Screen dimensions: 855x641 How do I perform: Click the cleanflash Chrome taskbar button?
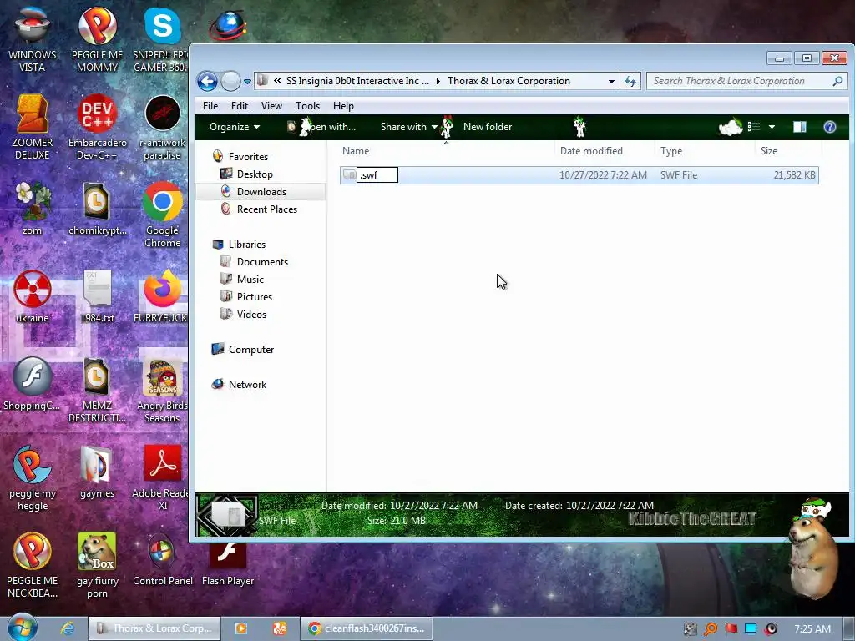367,628
